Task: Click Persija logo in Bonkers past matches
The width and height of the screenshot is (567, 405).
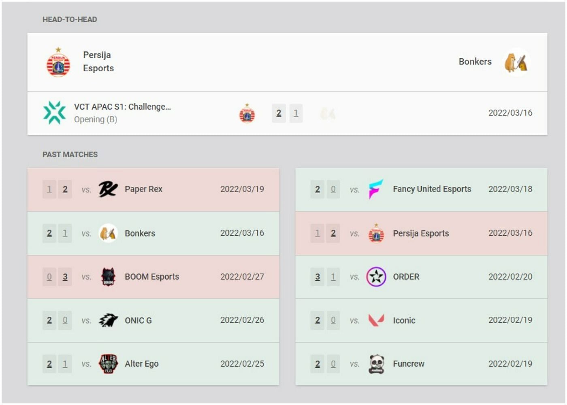Action: [376, 233]
